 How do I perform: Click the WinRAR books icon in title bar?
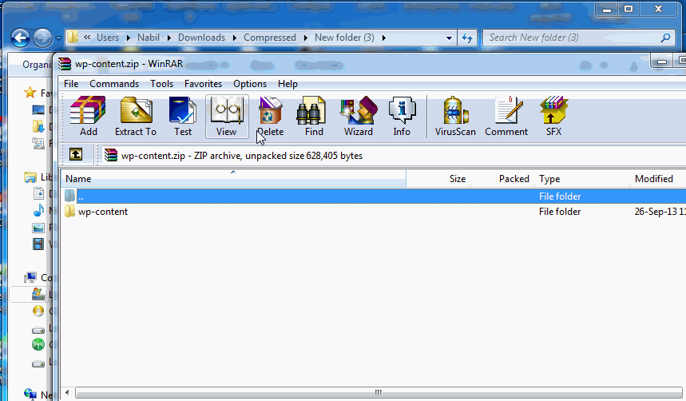(65, 64)
